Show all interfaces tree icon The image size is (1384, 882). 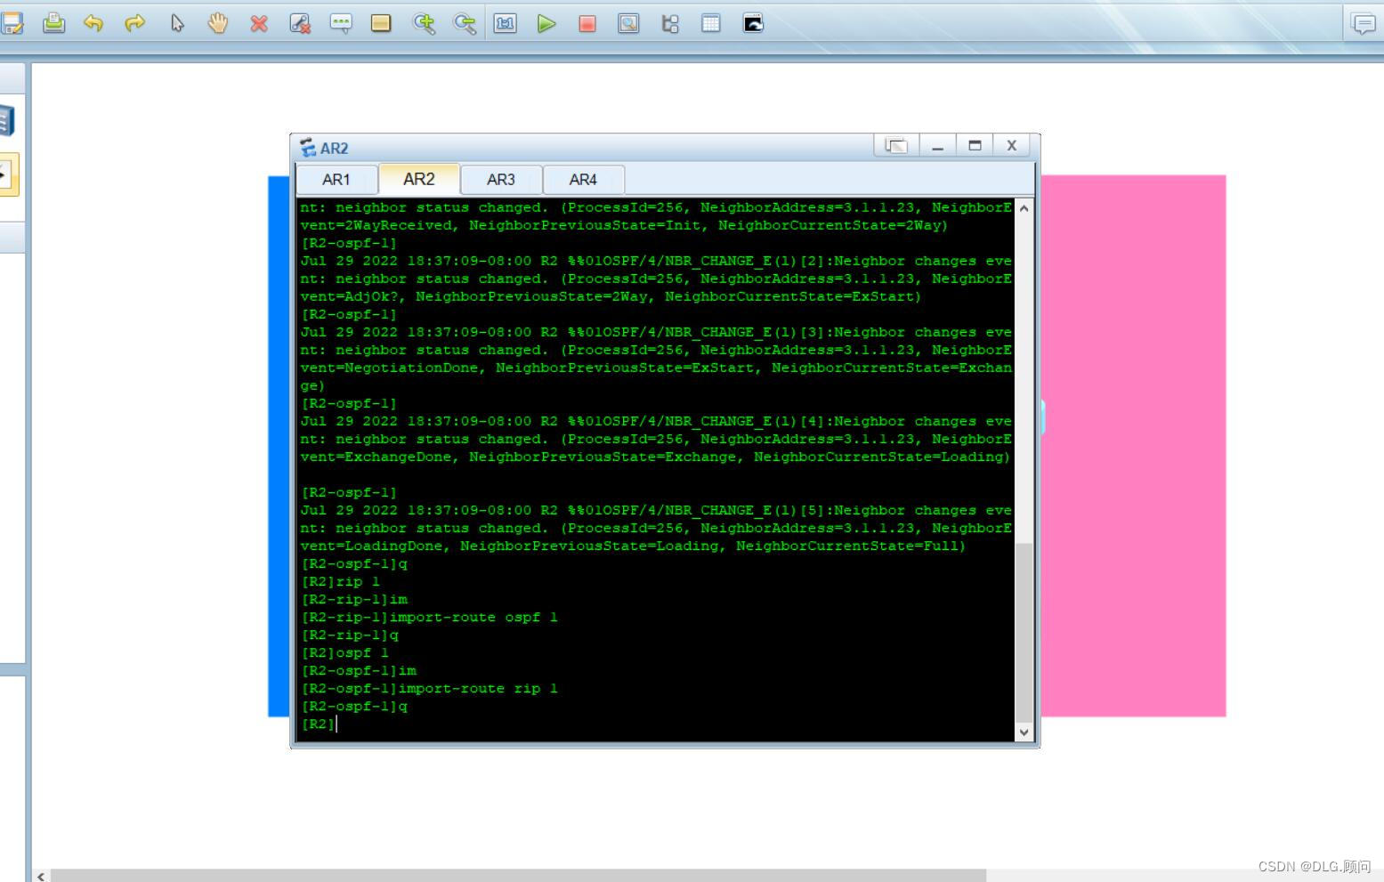670,24
